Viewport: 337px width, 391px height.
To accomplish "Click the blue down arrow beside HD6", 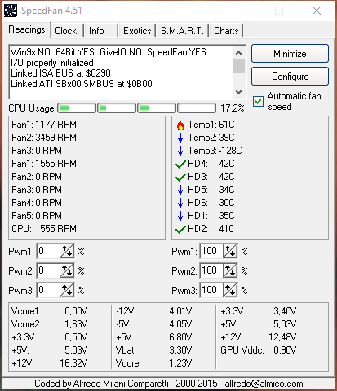I will point(180,203).
